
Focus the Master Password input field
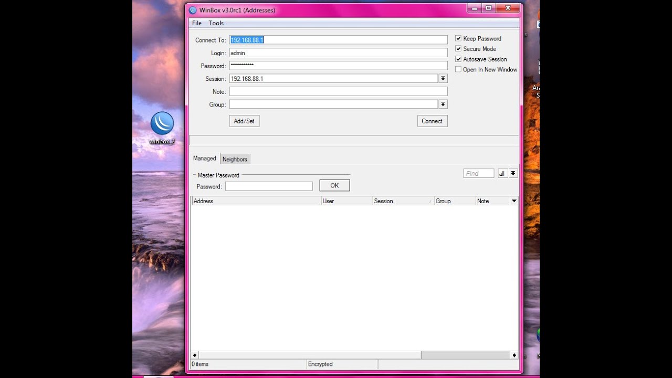pyautogui.click(x=269, y=186)
